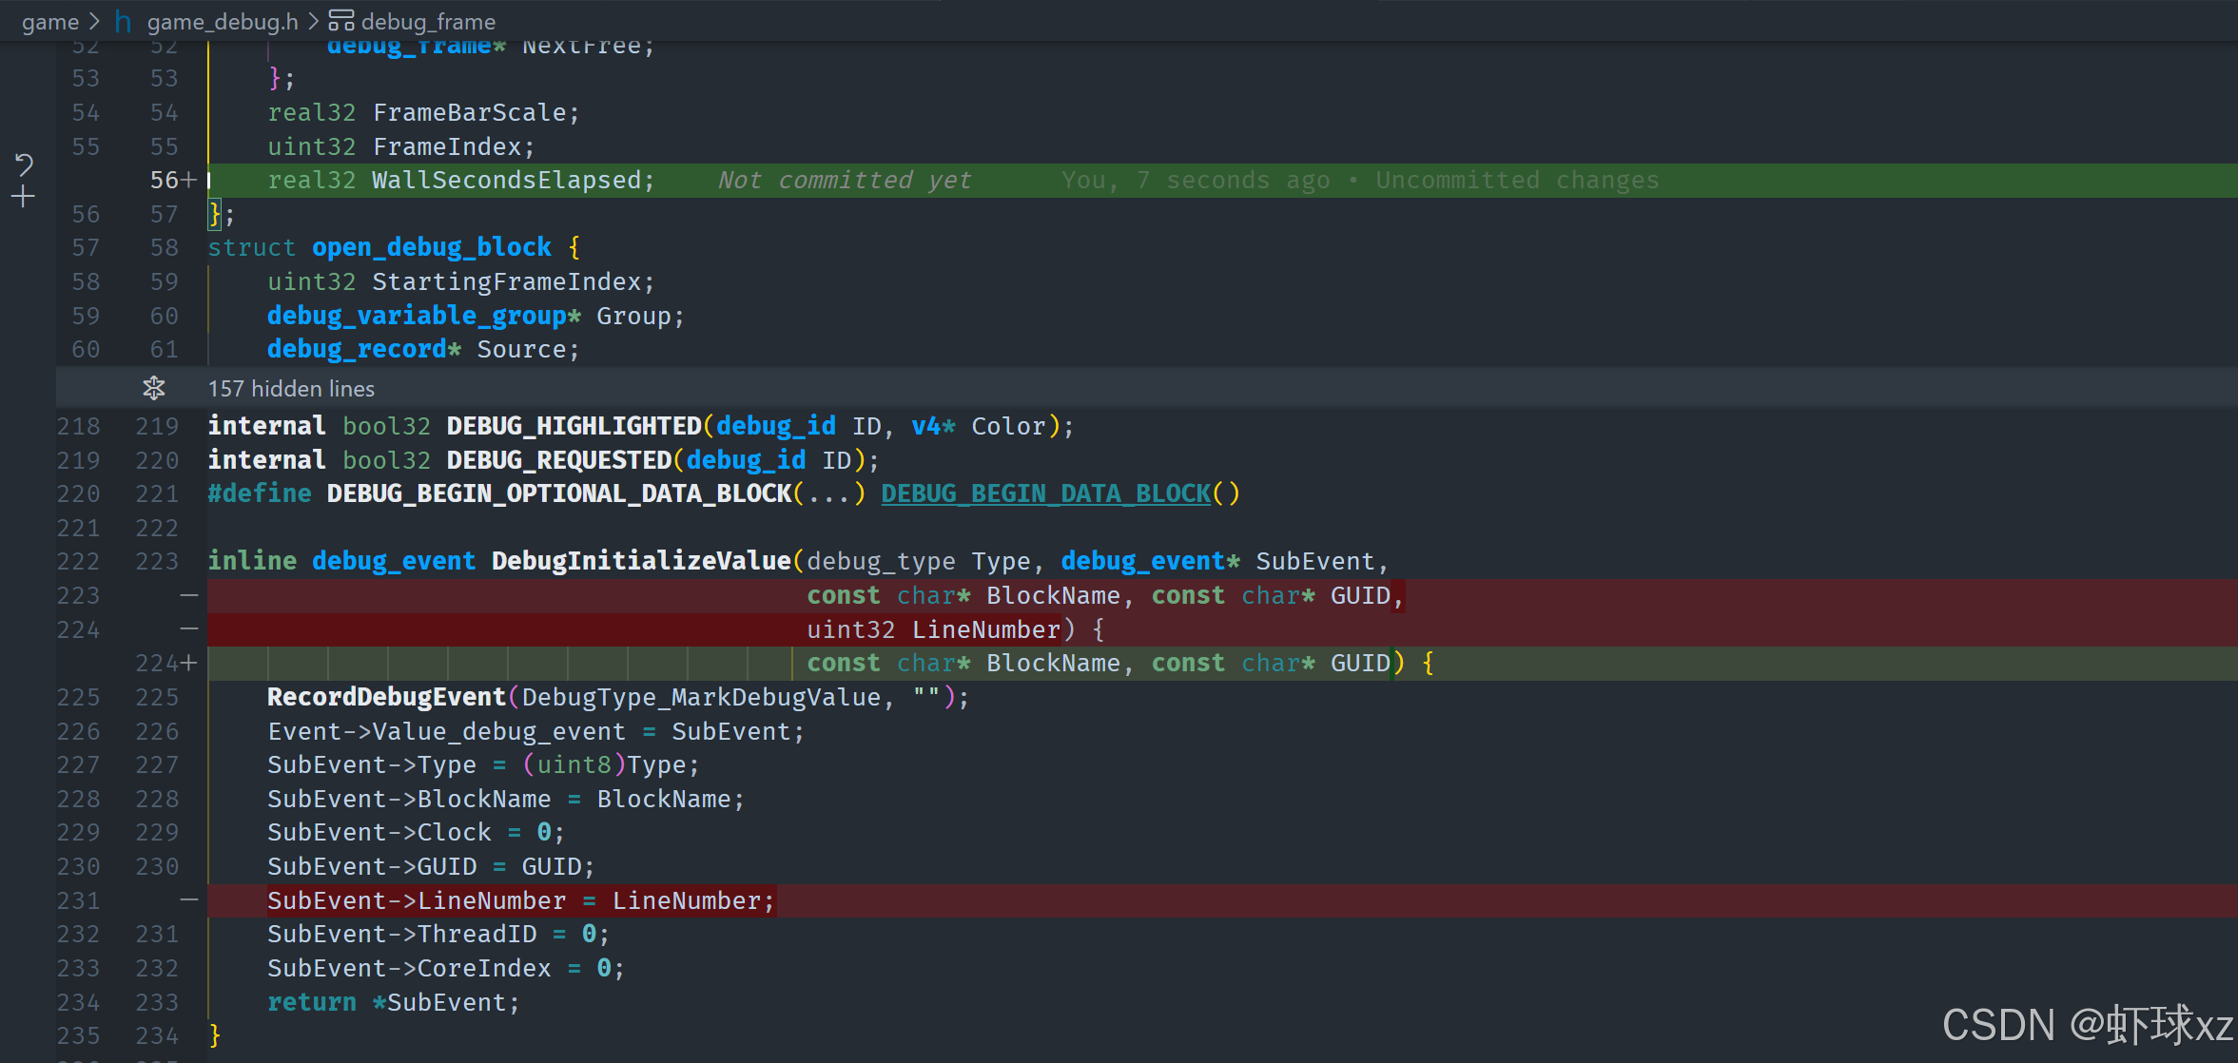Place cursor on WallSecondsElapsed in added line
The height and width of the screenshot is (1063, 2238).
(506, 181)
